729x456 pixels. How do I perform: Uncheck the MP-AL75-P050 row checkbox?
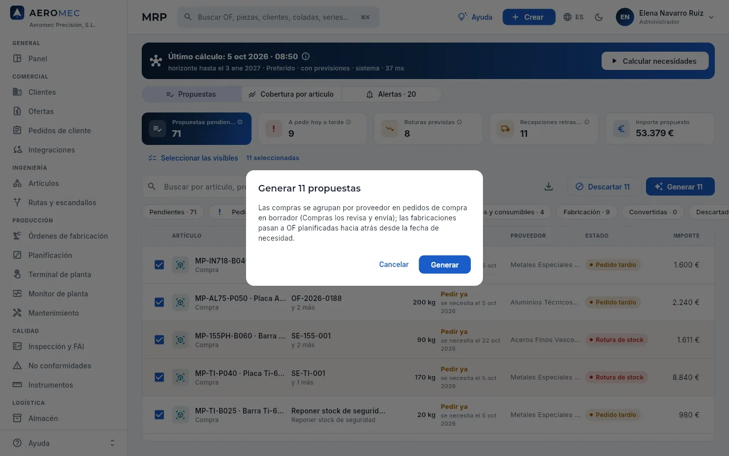pos(159,302)
